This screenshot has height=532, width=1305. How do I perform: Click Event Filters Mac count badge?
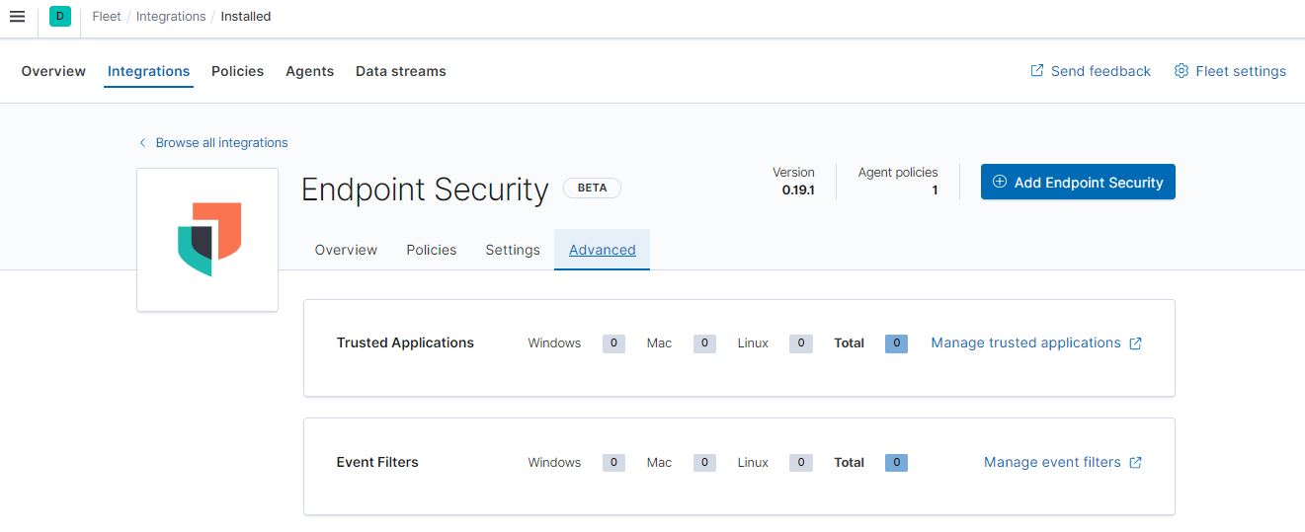pos(704,463)
